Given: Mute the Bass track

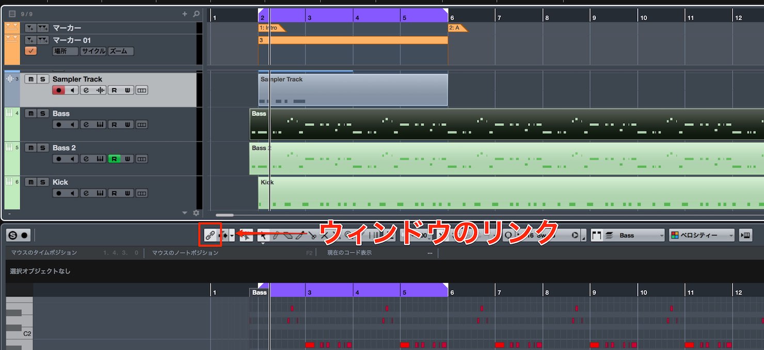Looking at the screenshot, I should click(x=31, y=113).
